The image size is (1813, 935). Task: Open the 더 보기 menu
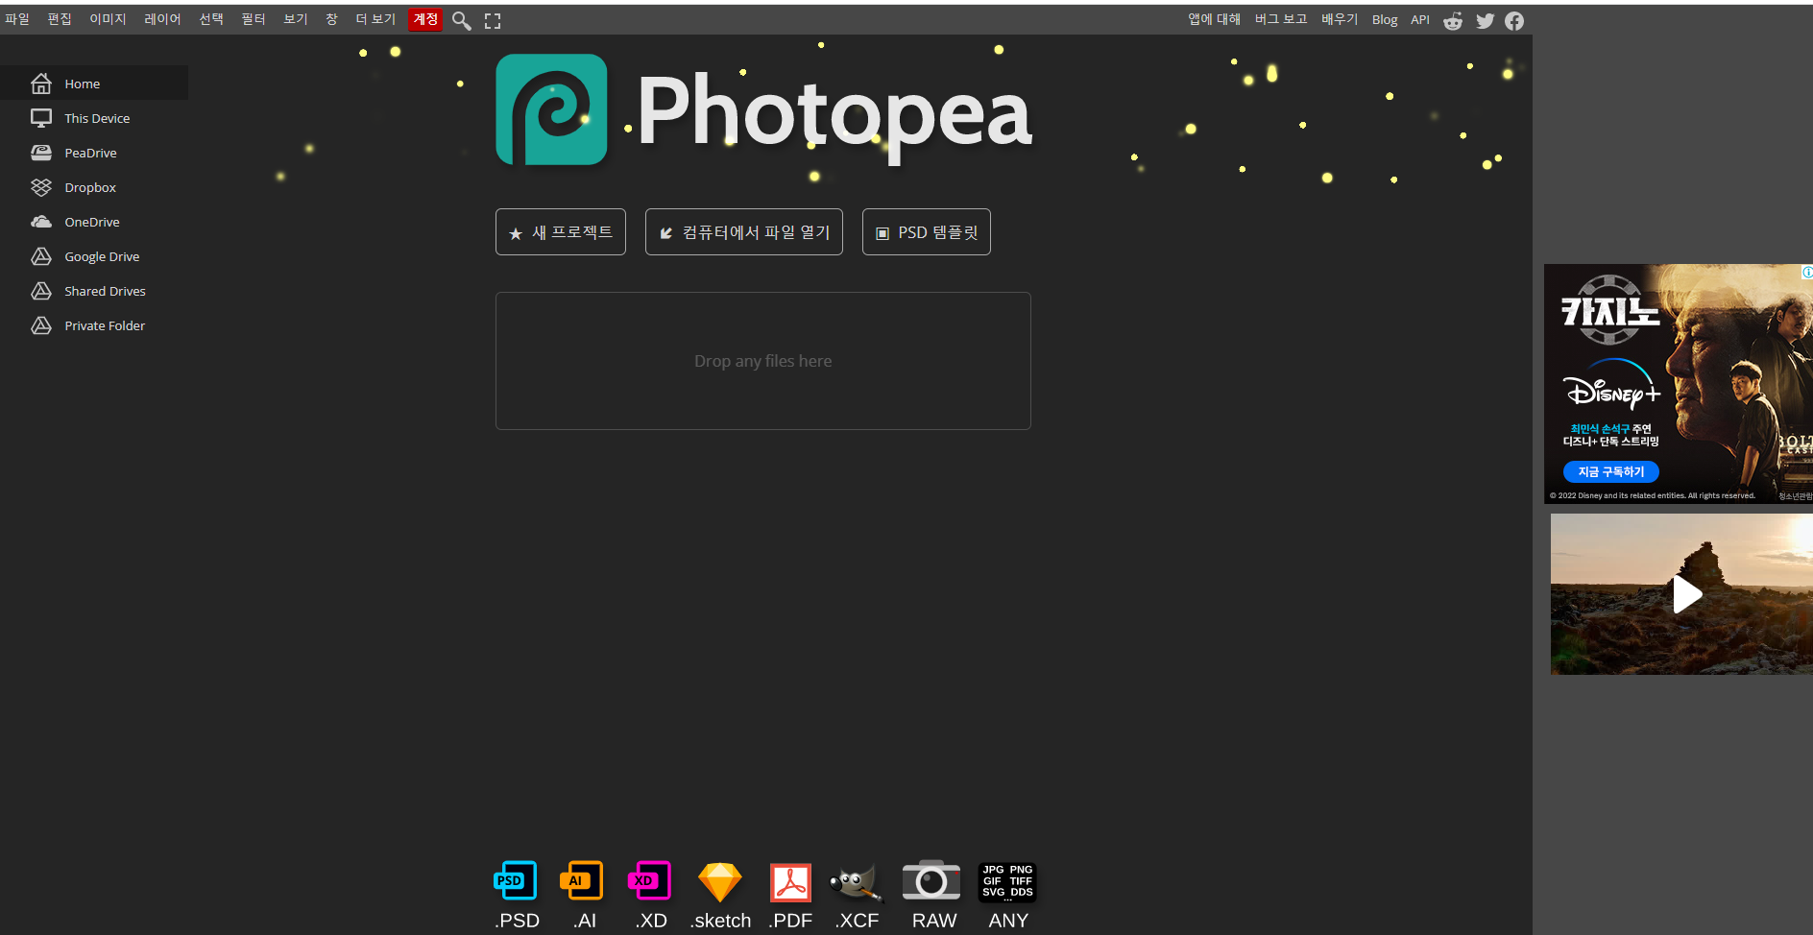(375, 19)
